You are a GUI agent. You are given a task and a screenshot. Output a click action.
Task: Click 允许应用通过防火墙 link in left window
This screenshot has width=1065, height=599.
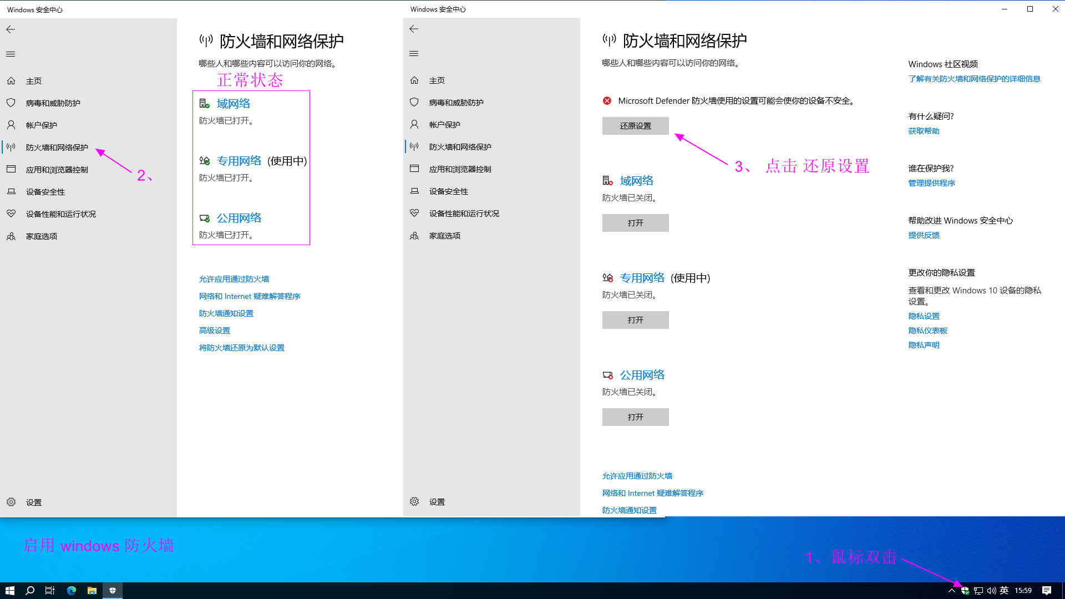coord(234,279)
